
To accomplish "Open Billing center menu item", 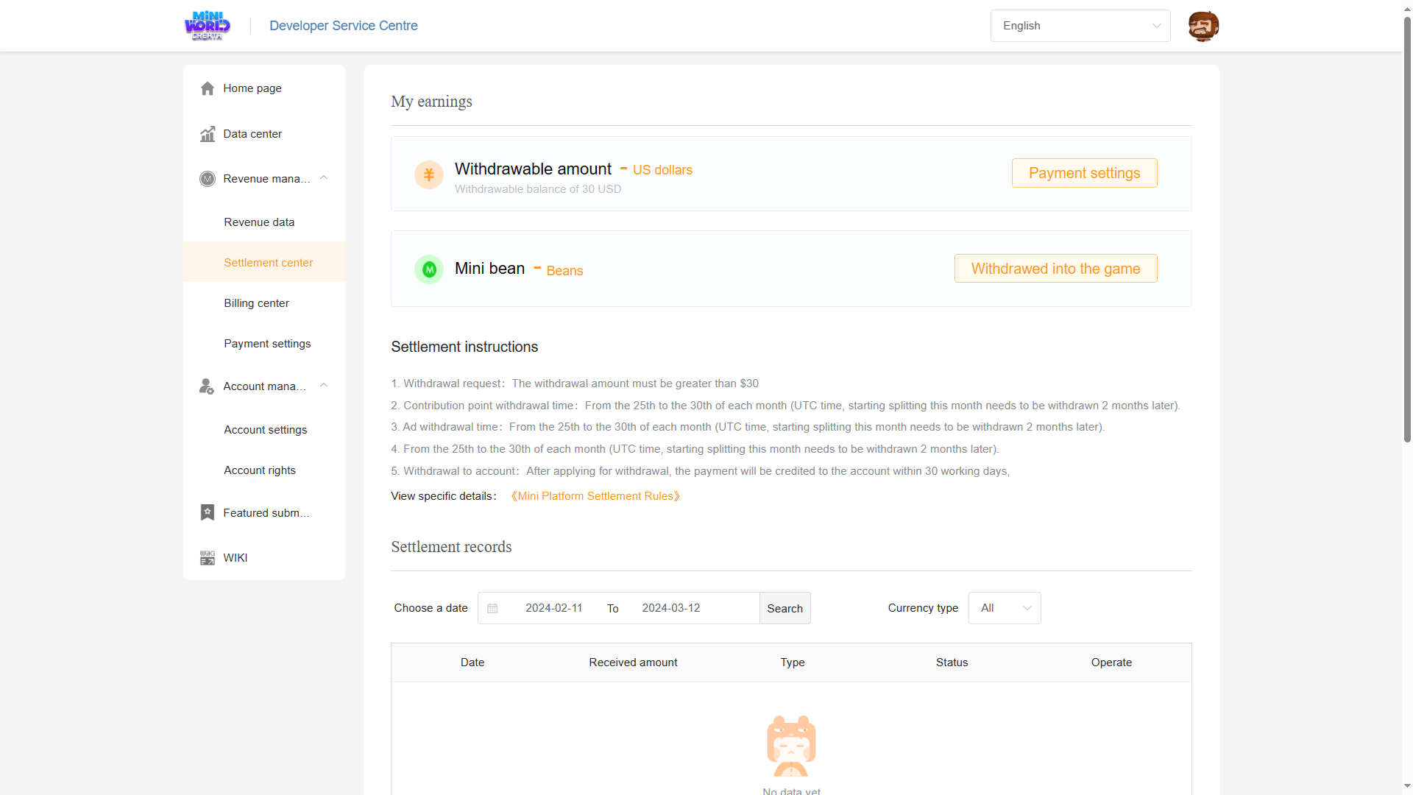I will click(x=257, y=303).
